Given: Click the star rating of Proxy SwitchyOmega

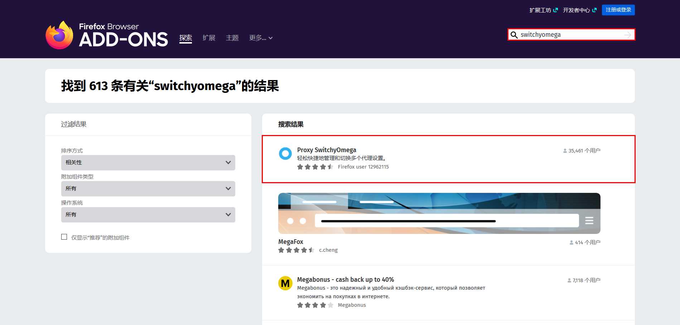Looking at the screenshot, I should point(315,167).
